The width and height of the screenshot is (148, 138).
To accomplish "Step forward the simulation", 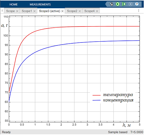I will pyautogui.click(x=124, y=4).
